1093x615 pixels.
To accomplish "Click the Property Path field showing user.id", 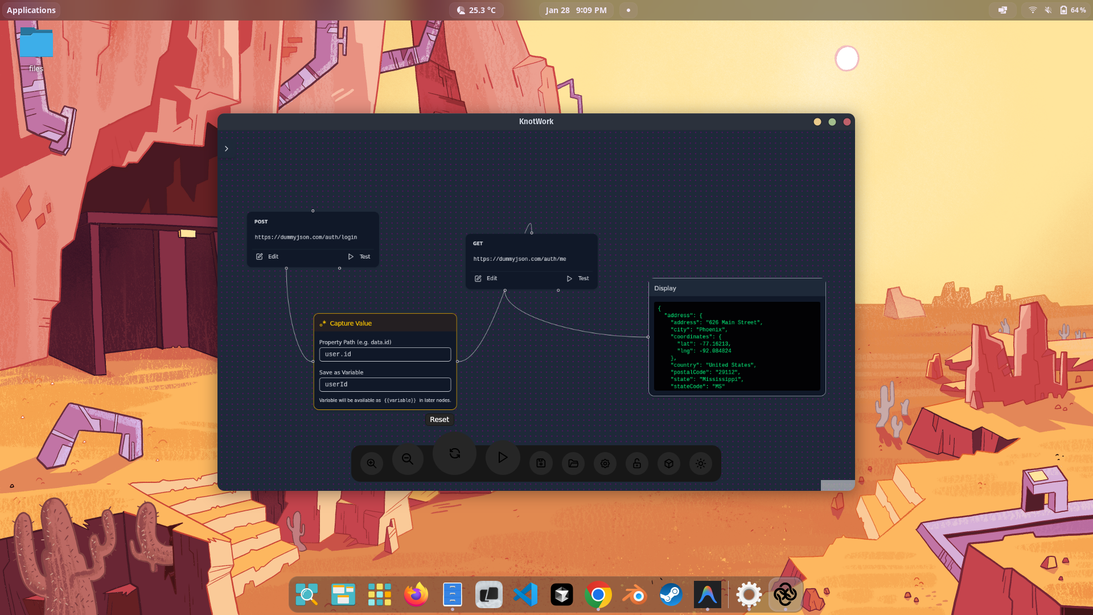I will (385, 354).
